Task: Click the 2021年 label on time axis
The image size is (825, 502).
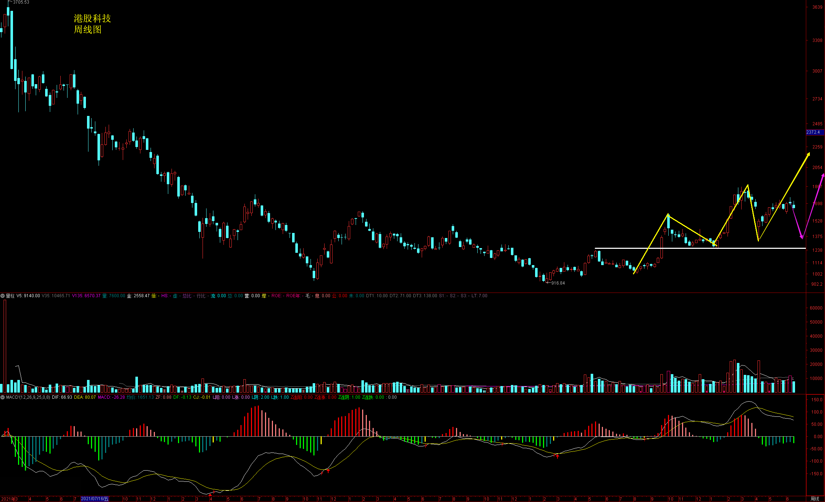Action: (x=8, y=499)
